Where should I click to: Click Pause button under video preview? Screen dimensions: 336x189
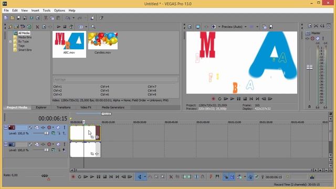tap(238, 99)
